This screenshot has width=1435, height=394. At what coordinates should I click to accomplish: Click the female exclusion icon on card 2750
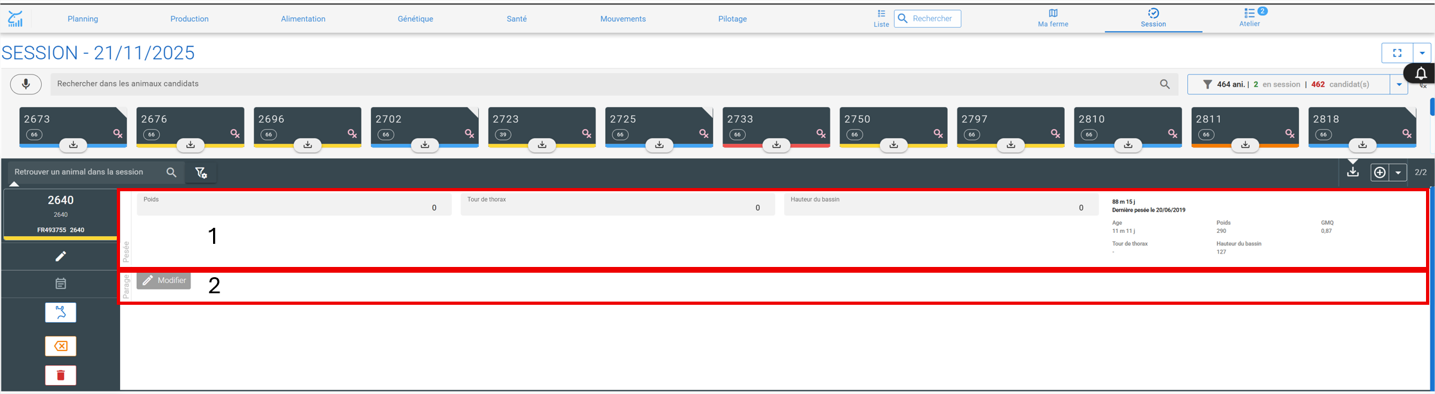(x=938, y=133)
